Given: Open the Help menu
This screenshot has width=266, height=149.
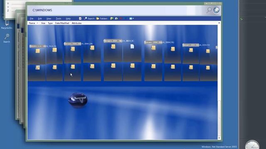Looking at the screenshot, I should (68, 19).
